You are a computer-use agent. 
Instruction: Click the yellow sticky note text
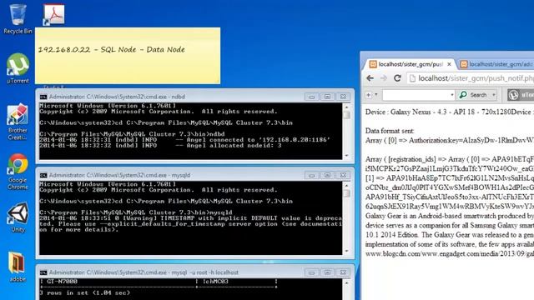[x=111, y=50]
